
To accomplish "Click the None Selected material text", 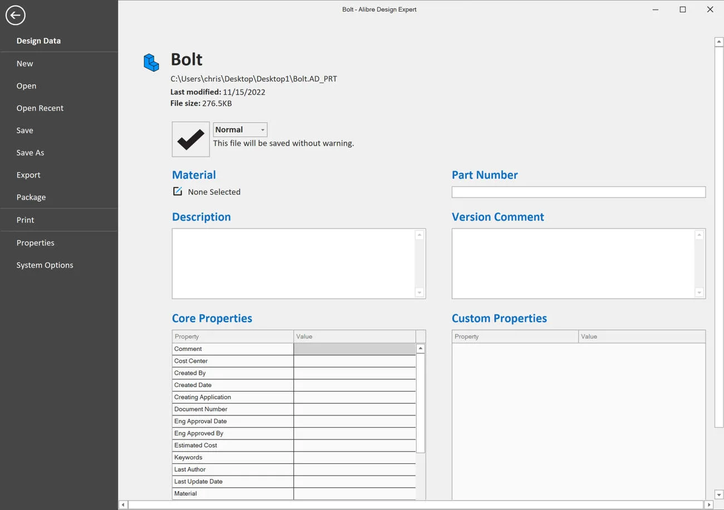I will click(214, 192).
